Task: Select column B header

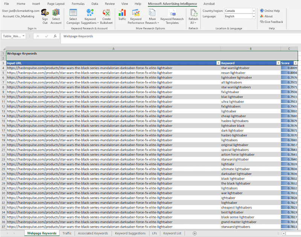Action: pos(251,49)
